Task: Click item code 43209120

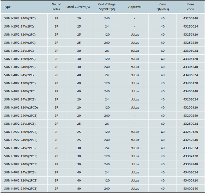Action: coord(191,107)
